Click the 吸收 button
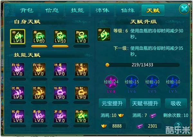Screen dimensions: 193x137 tap(176, 103)
